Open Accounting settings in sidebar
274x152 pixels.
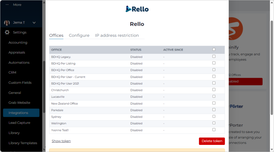click(x=18, y=42)
